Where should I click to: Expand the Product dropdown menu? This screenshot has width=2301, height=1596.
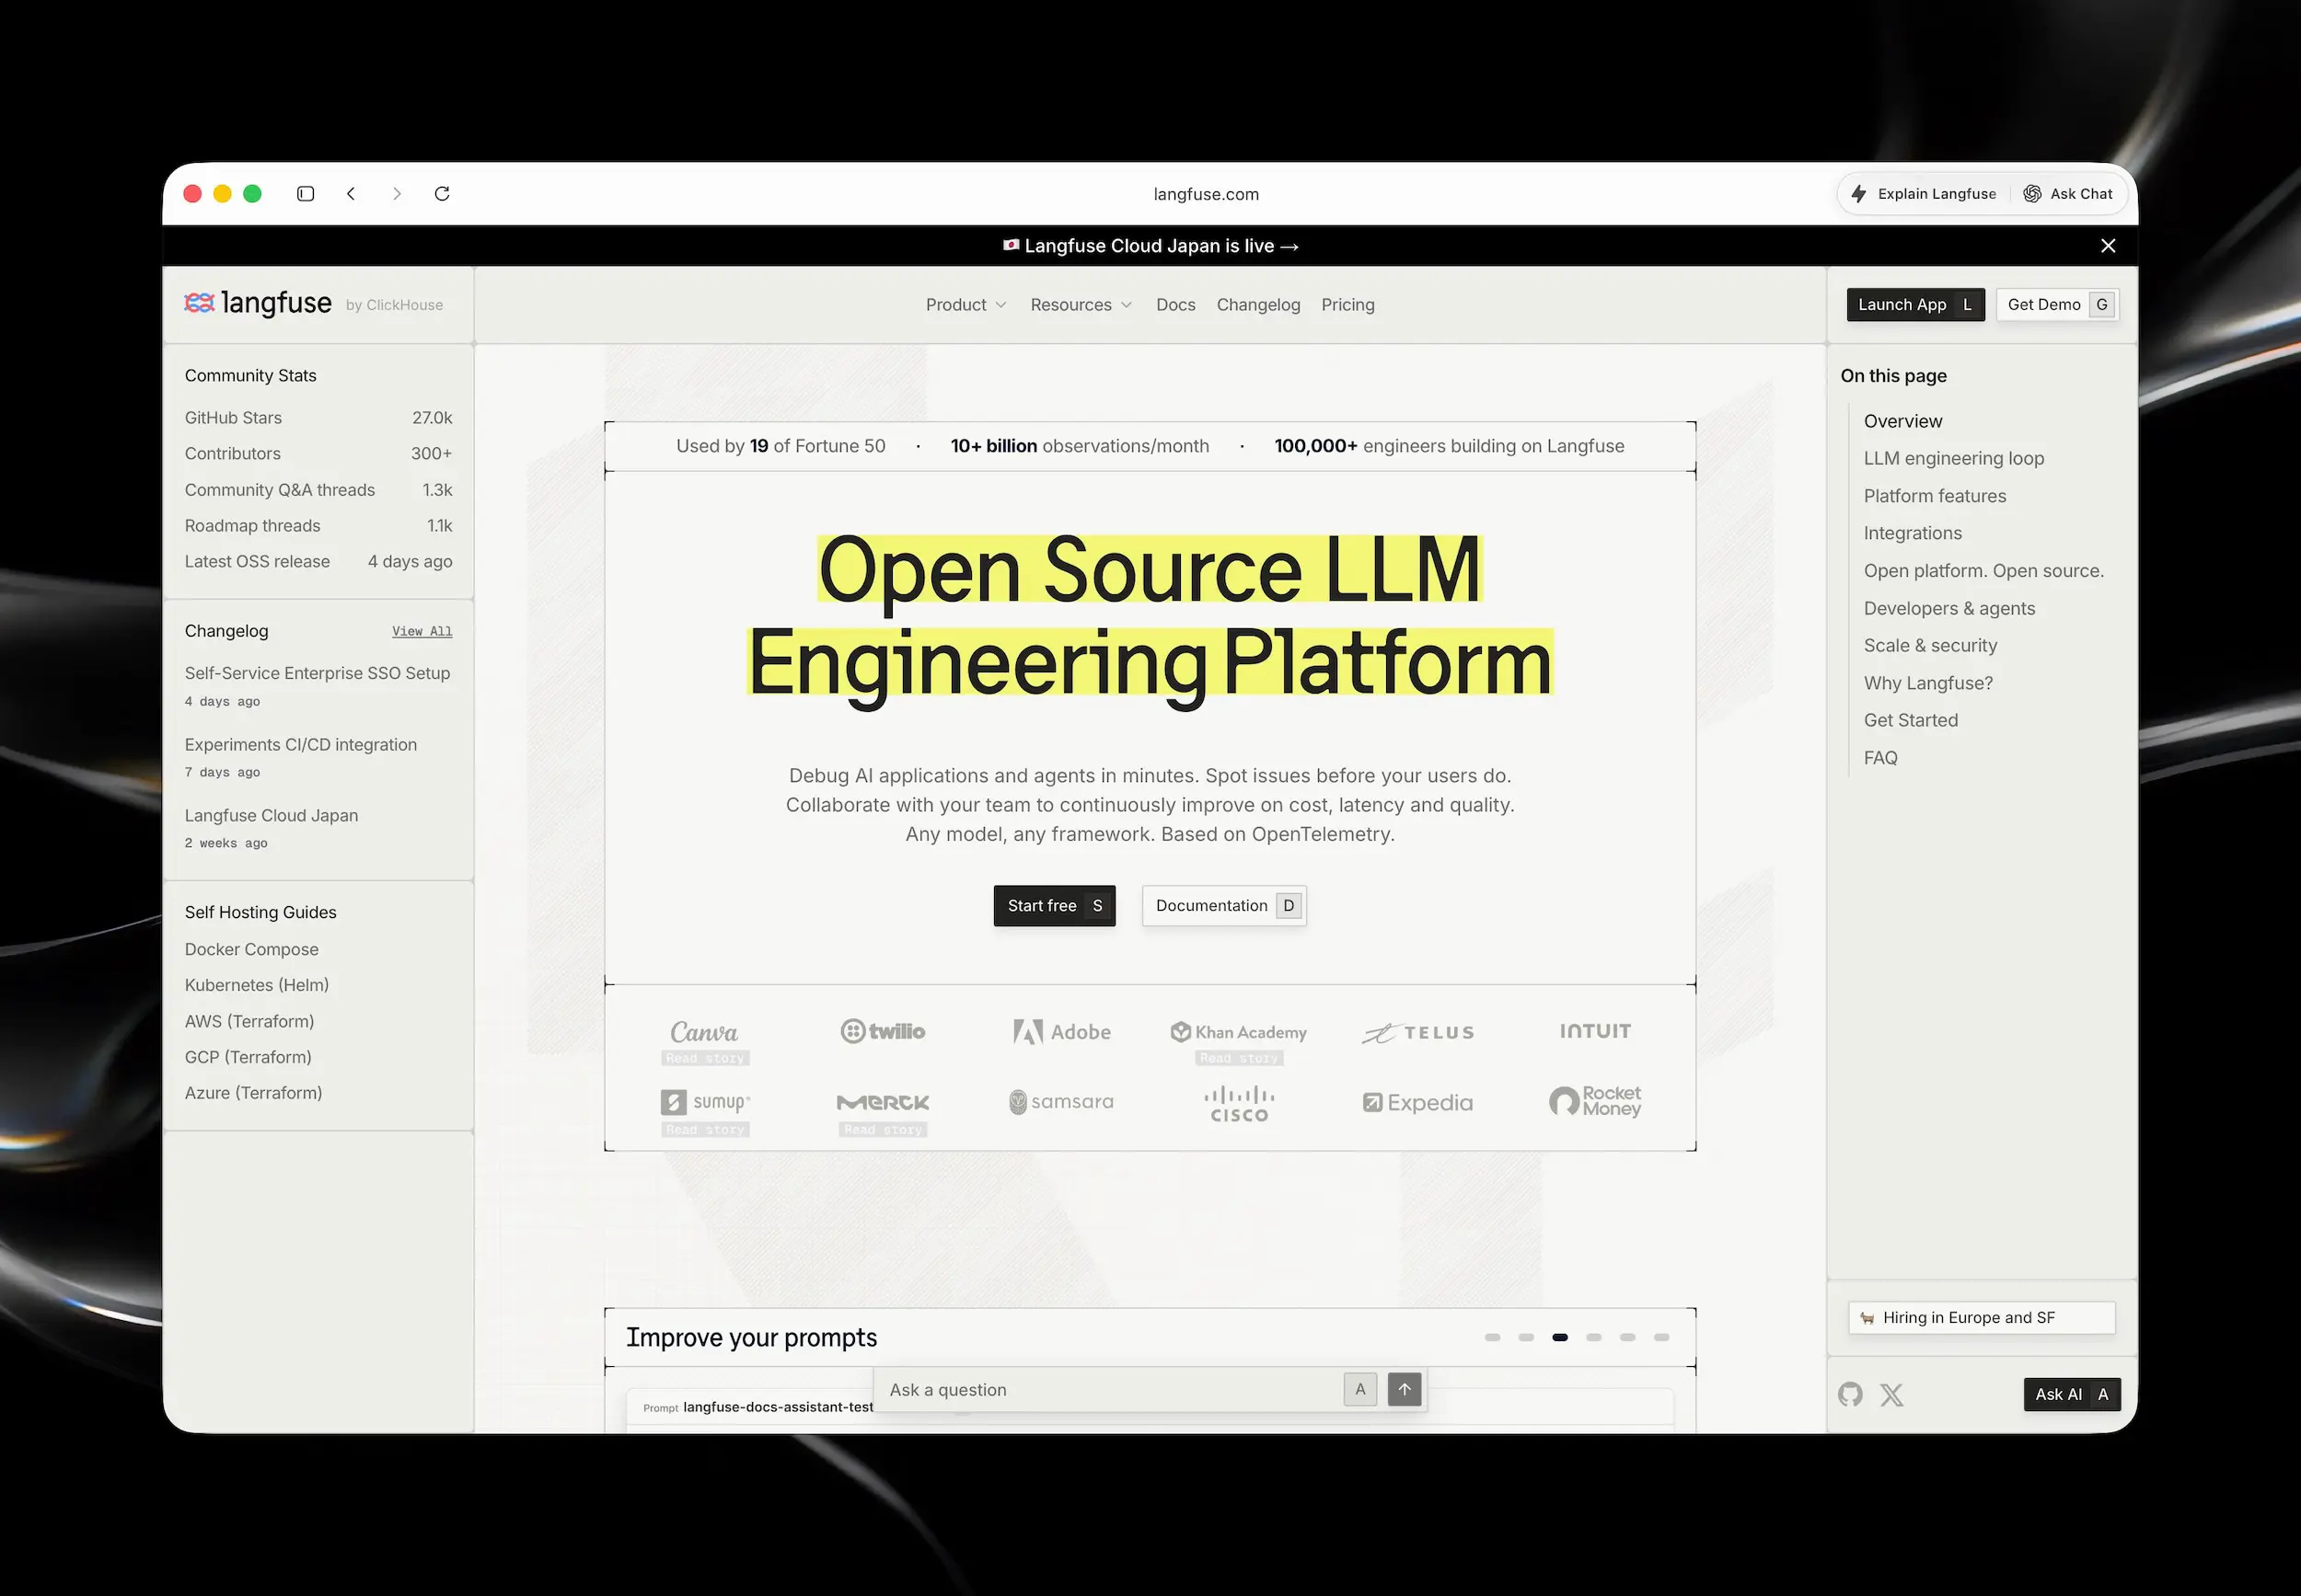pyautogui.click(x=965, y=305)
